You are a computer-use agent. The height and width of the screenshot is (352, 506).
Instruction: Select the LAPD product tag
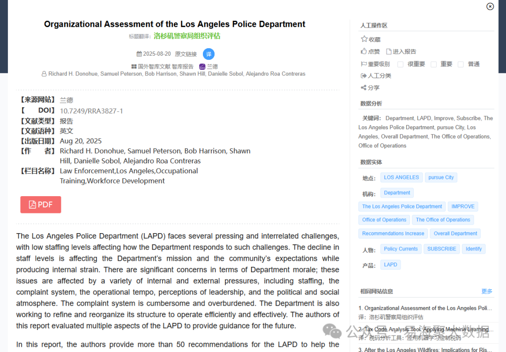tap(390, 264)
